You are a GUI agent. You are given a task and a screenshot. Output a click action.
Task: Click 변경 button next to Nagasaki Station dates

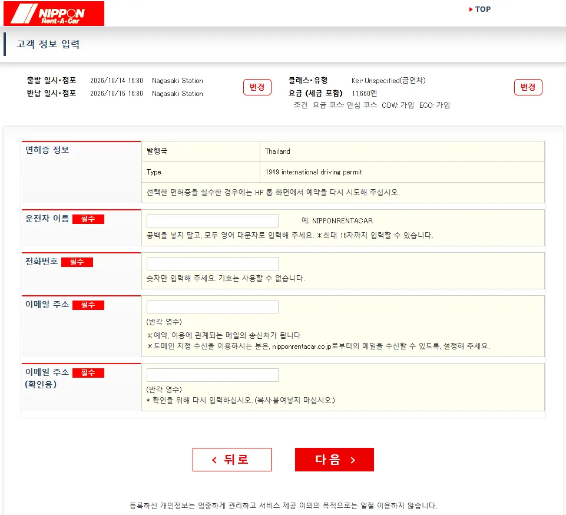coord(257,87)
